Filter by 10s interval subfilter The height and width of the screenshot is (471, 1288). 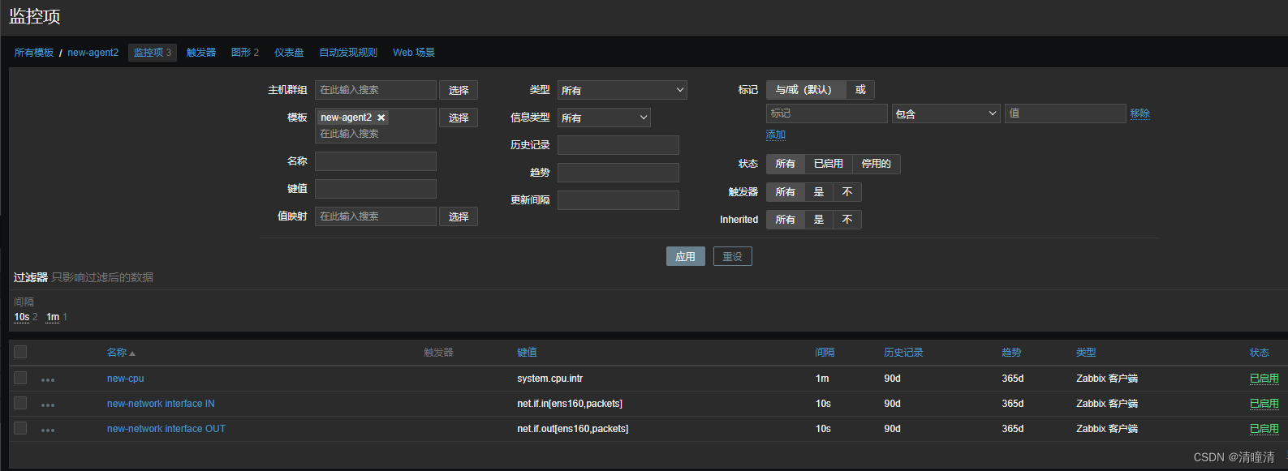(x=22, y=317)
